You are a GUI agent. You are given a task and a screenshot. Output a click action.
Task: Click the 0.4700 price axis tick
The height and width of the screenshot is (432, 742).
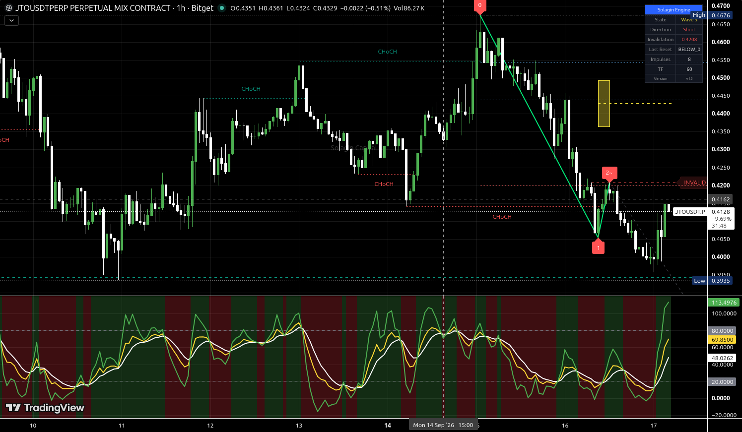(x=721, y=6)
